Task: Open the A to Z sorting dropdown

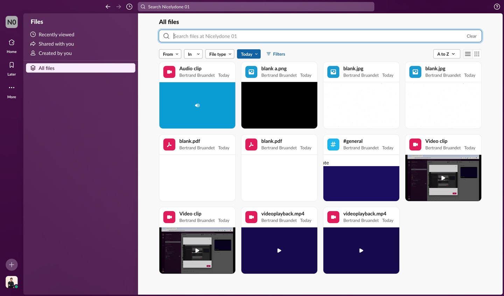Action: click(x=446, y=54)
